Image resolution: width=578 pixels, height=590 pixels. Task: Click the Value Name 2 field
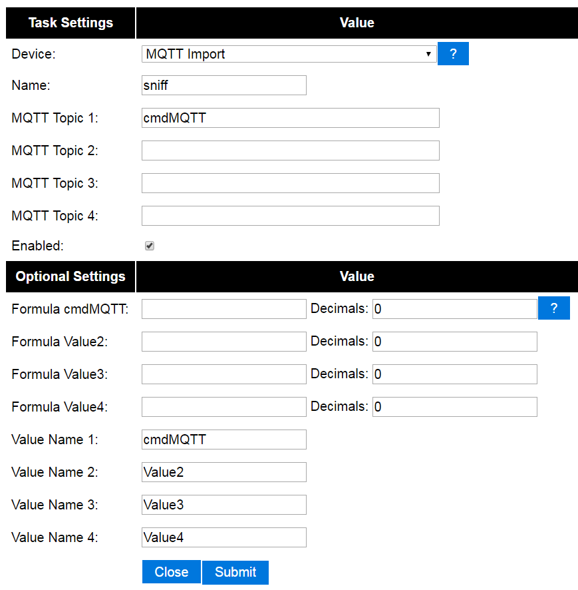click(x=224, y=472)
